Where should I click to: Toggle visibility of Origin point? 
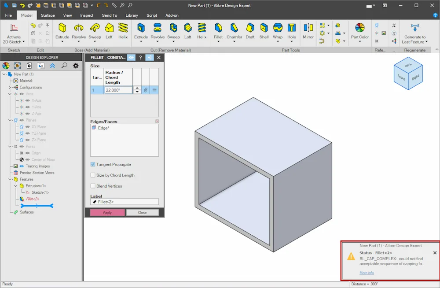point(27,153)
